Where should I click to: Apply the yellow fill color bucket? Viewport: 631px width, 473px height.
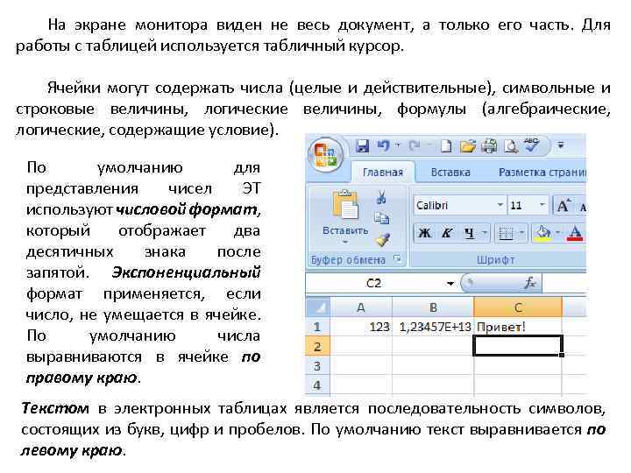click(542, 233)
